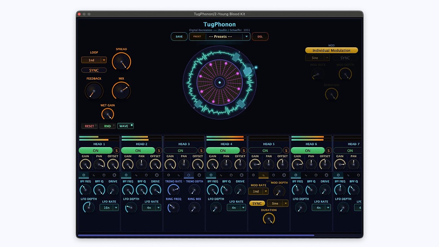Viewport: 439px width, 247px height.
Task: Select Head 4 filter tab (dotted circle)
Action: click(211, 175)
